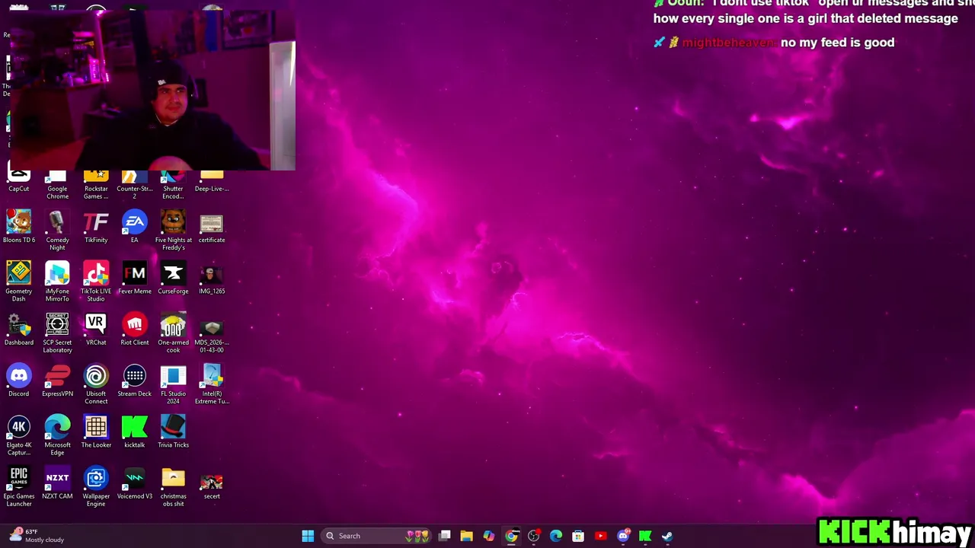The height and width of the screenshot is (548, 975).
Task: Open the Ubisoft Connect desktop icon
Action: [x=96, y=384]
